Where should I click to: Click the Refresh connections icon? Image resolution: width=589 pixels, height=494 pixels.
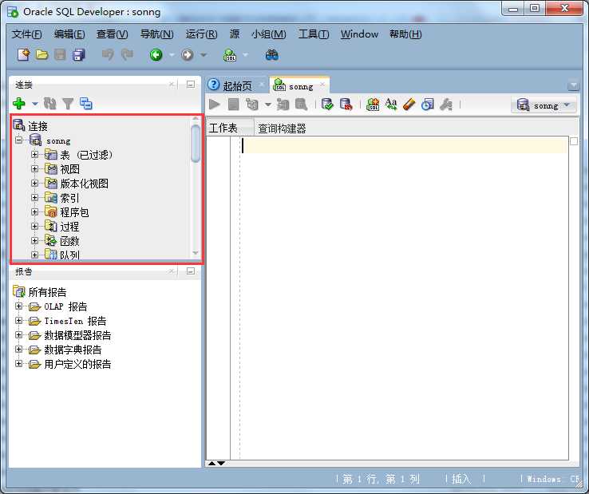pos(50,103)
